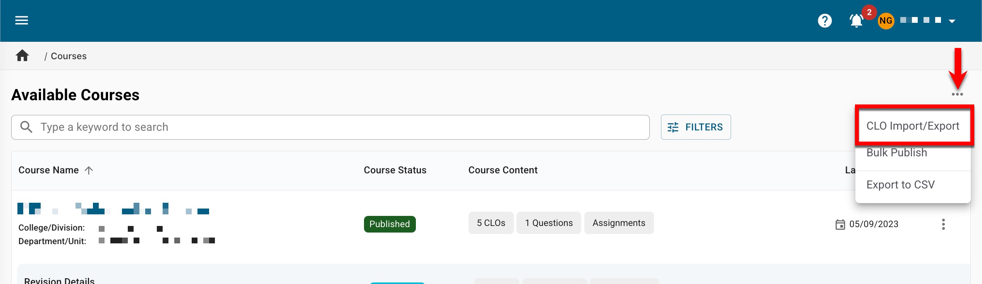Go to home via house icon

[x=22, y=56]
